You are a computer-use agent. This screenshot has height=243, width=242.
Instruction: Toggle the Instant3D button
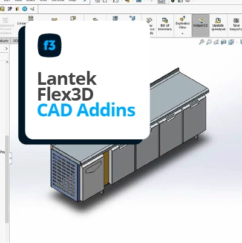pyautogui.click(x=200, y=25)
